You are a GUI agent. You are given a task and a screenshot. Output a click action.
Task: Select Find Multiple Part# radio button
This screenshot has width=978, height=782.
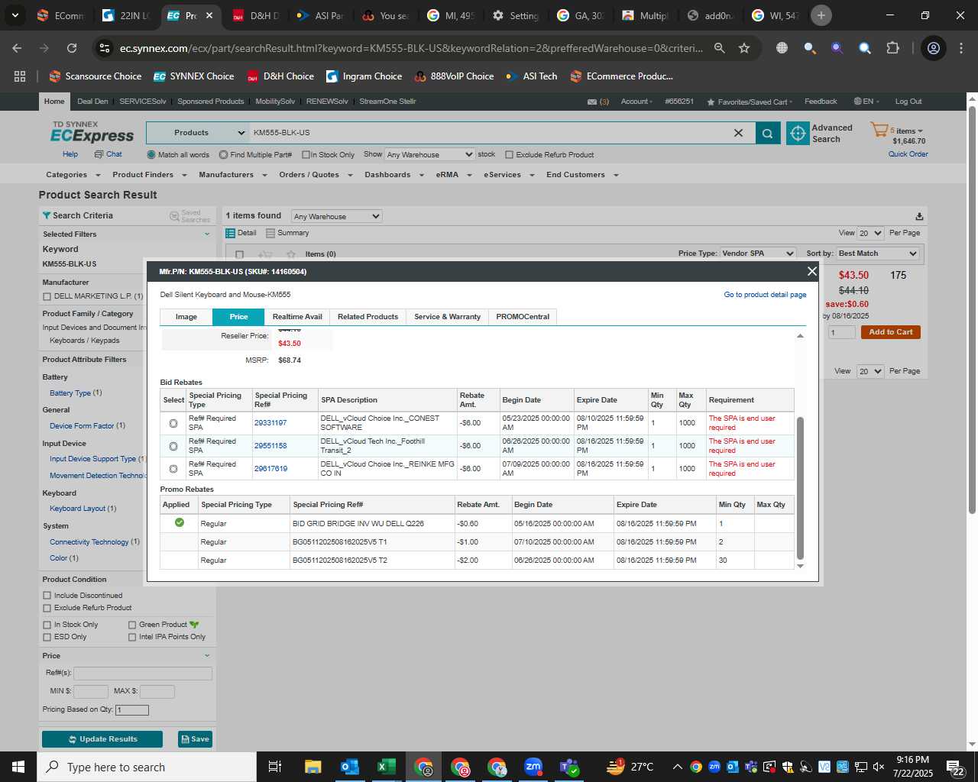point(223,154)
